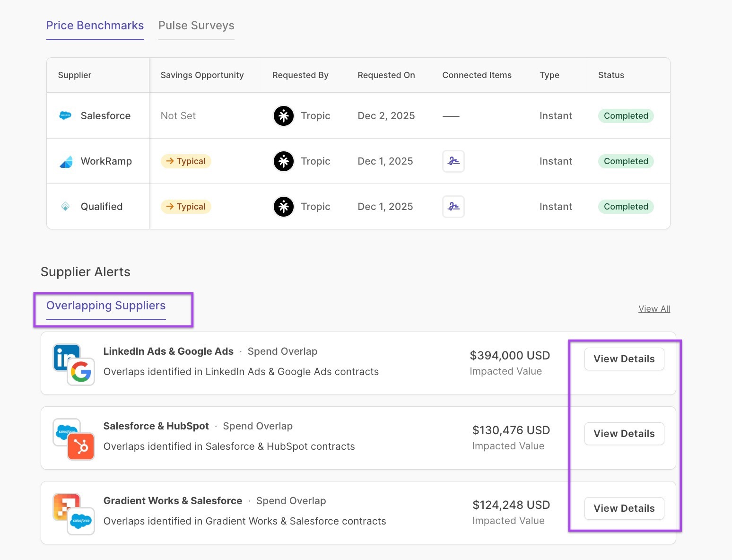Switch to Pulse Surveys tab
The image size is (732, 560).
tap(196, 26)
